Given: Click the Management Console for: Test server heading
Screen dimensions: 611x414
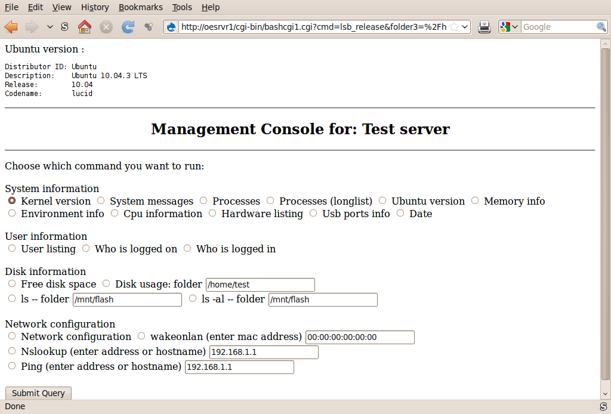Looking at the screenshot, I should click(301, 129).
